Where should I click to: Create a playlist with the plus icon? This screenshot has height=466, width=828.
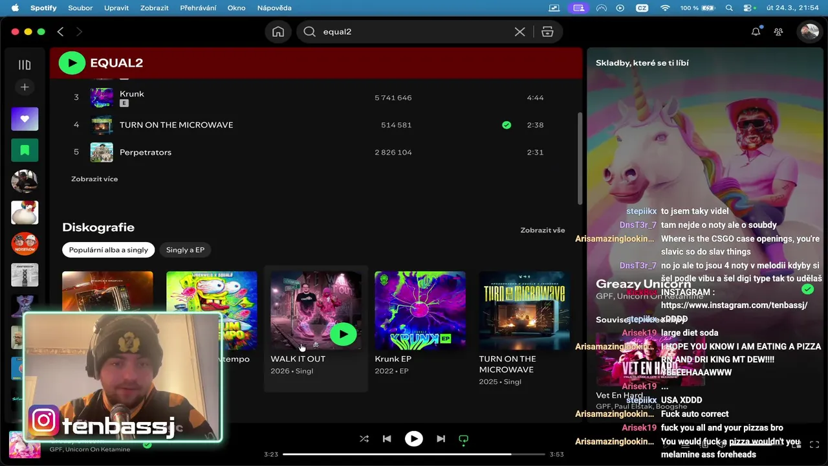25,87
